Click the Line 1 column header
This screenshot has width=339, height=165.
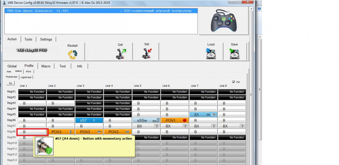pos(23,86)
